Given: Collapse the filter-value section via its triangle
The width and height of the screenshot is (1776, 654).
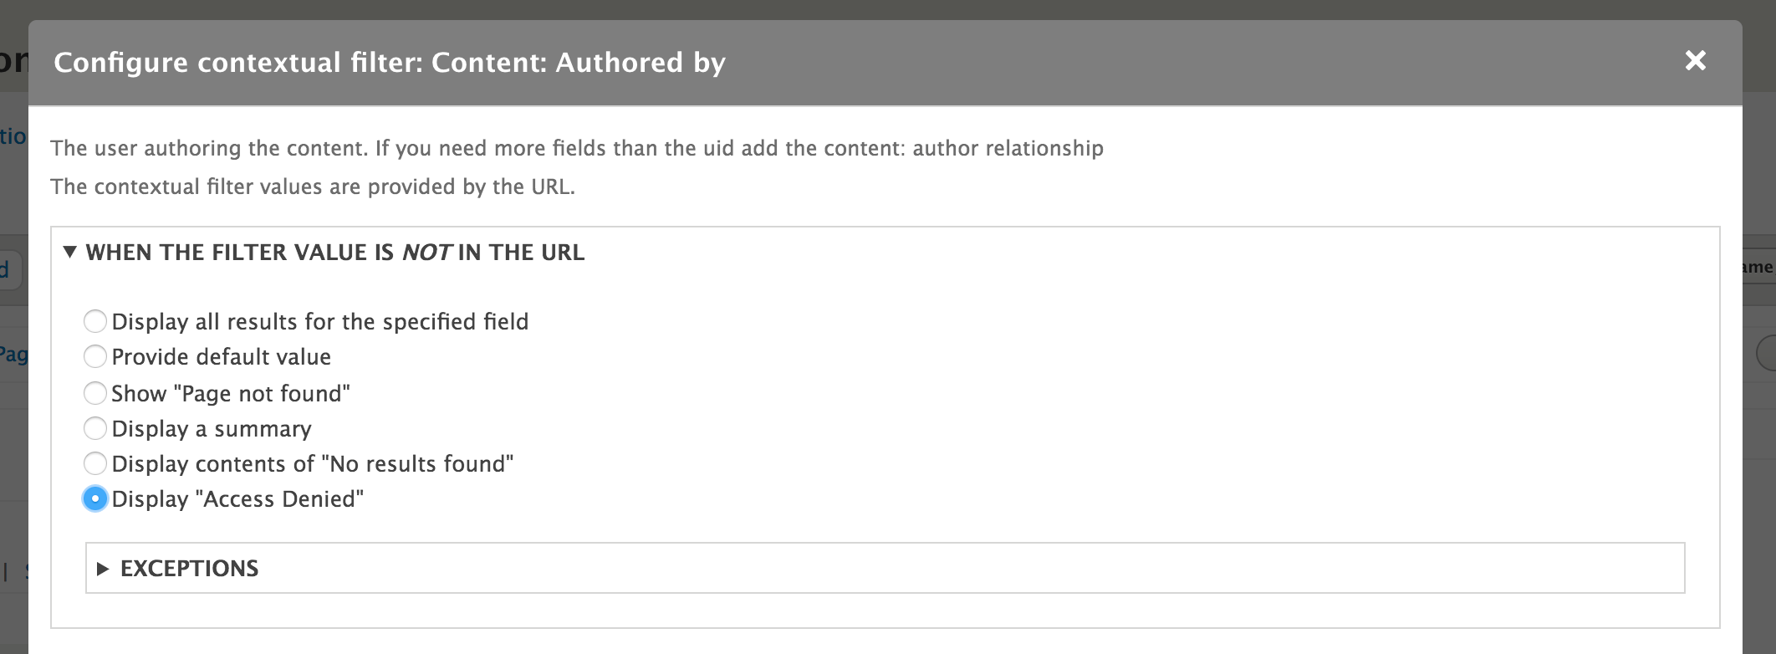Looking at the screenshot, I should (x=70, y=252).
